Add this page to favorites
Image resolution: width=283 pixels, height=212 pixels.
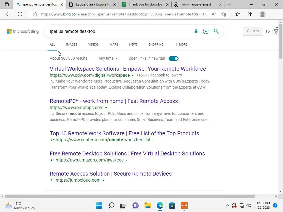tap(224, 14)
